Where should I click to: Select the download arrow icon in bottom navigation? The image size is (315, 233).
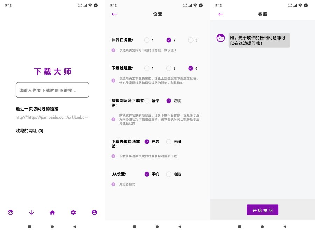(31, 212)
